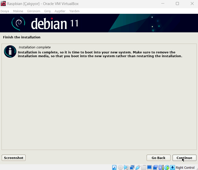Click the Go Back button
This screenshot has height=170, width=198.
click(159, 158)
